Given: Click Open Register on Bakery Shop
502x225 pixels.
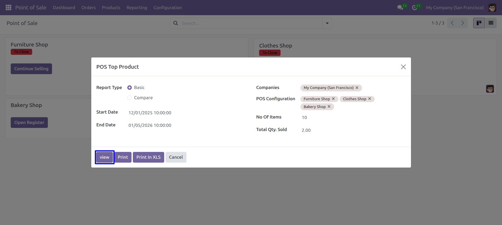Looking at the screenshot, I should point(29,122).
